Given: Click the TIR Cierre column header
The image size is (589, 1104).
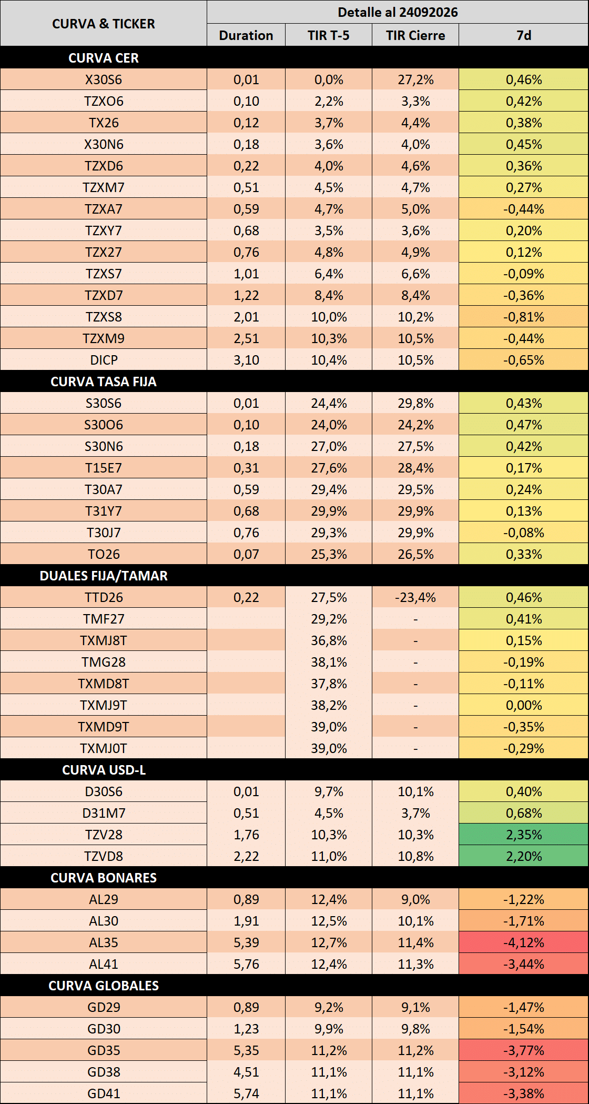Looking at the screenshot, I should (415, 35).
